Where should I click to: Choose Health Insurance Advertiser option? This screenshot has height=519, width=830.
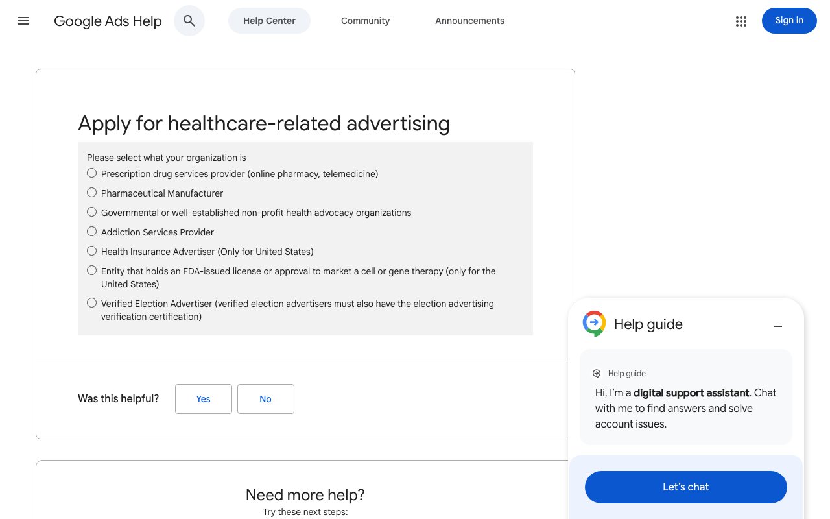(92, 251)
